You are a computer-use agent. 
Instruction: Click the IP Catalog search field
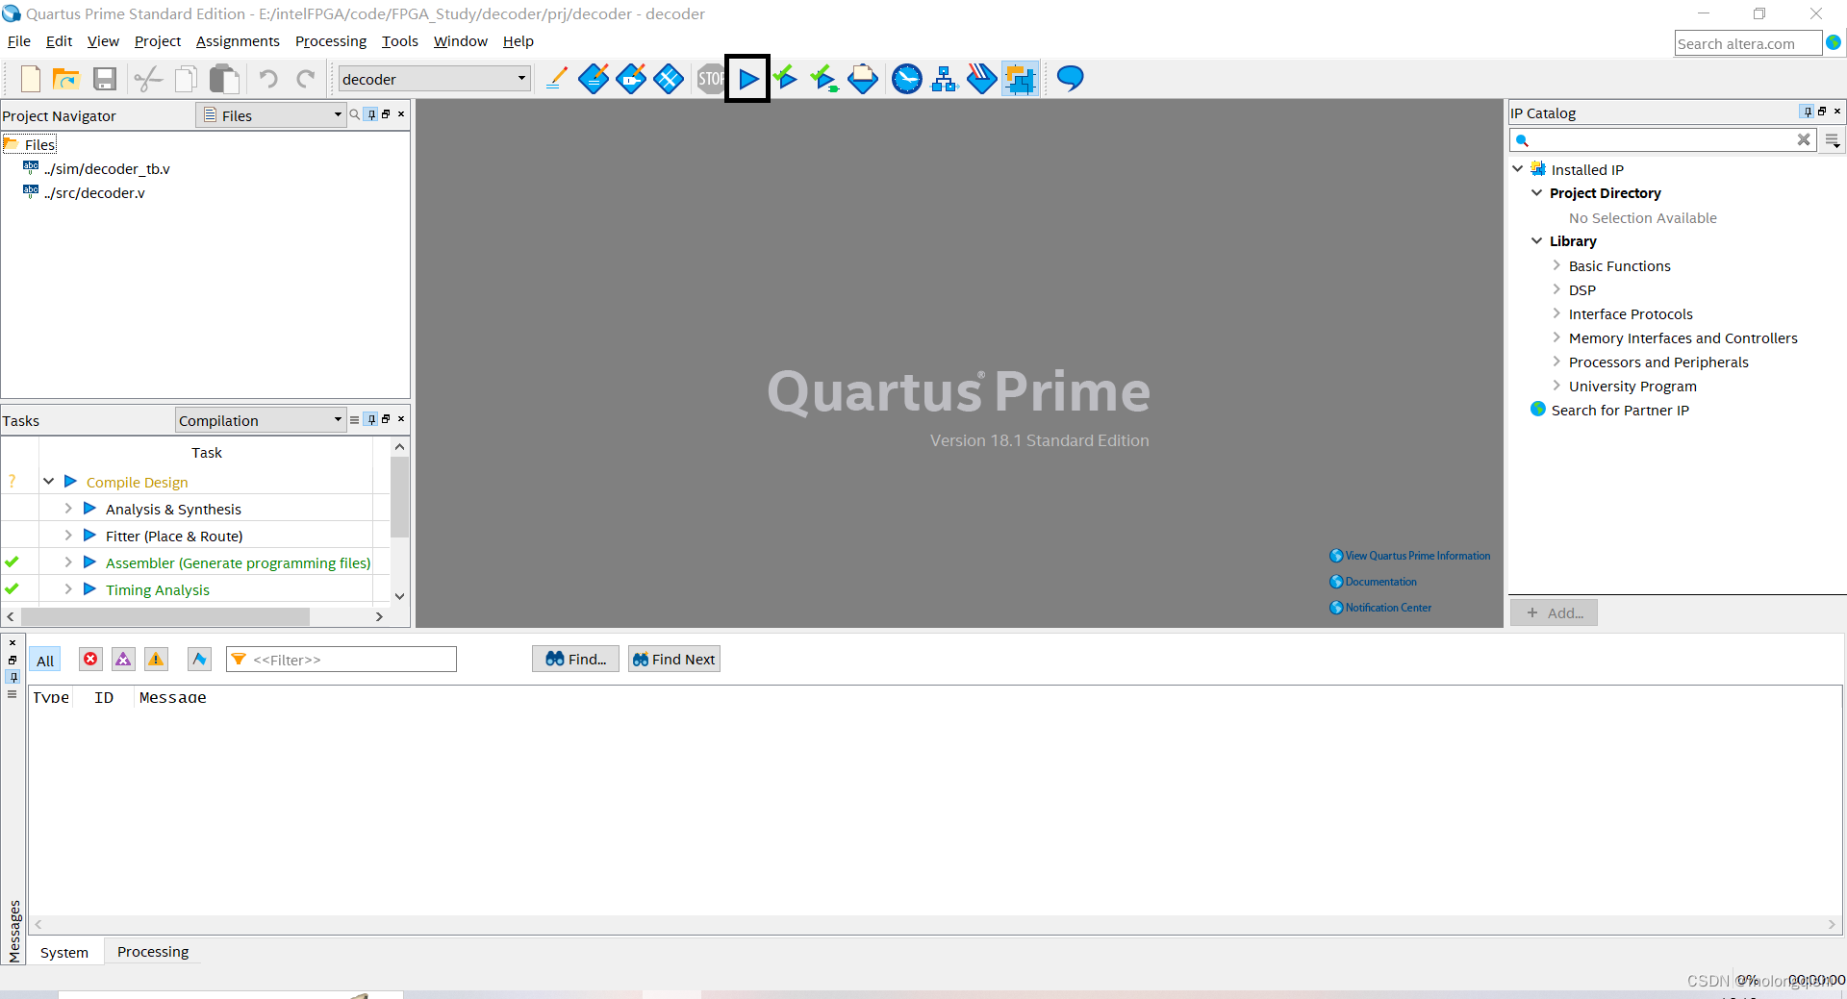click(x=1662, y=140)
